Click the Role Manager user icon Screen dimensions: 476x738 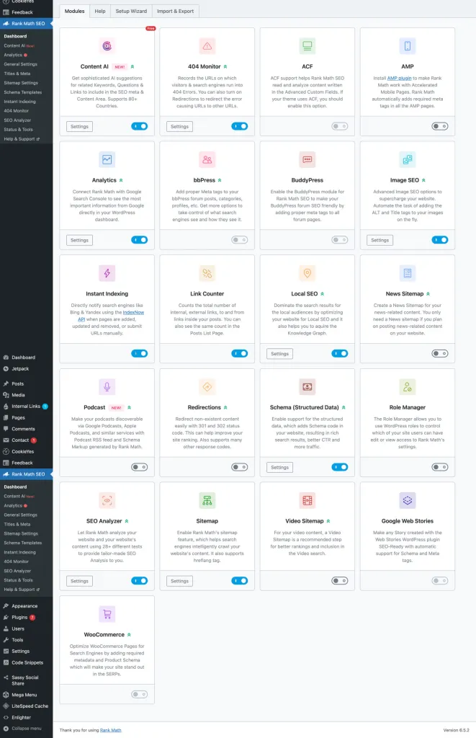click(x=408, y=387)
